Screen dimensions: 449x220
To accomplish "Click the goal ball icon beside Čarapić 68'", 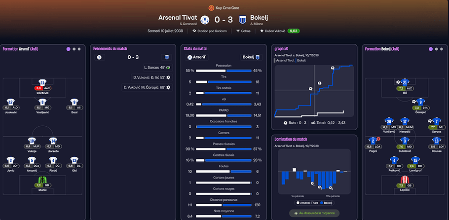I will (x=168, y=87).
